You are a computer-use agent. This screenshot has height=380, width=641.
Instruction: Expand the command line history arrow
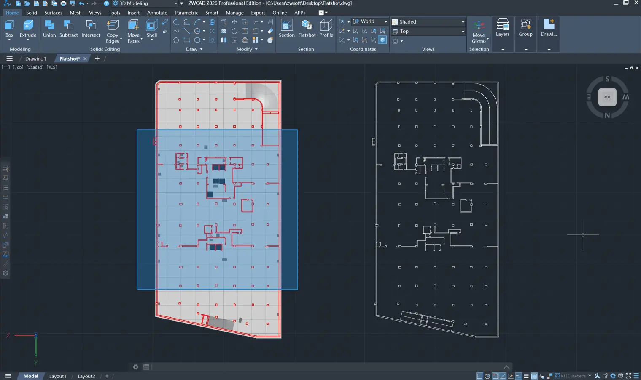(x=506, y=367)
